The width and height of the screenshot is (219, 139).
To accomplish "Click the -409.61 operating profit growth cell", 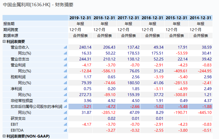I will (x=181, y=71).
